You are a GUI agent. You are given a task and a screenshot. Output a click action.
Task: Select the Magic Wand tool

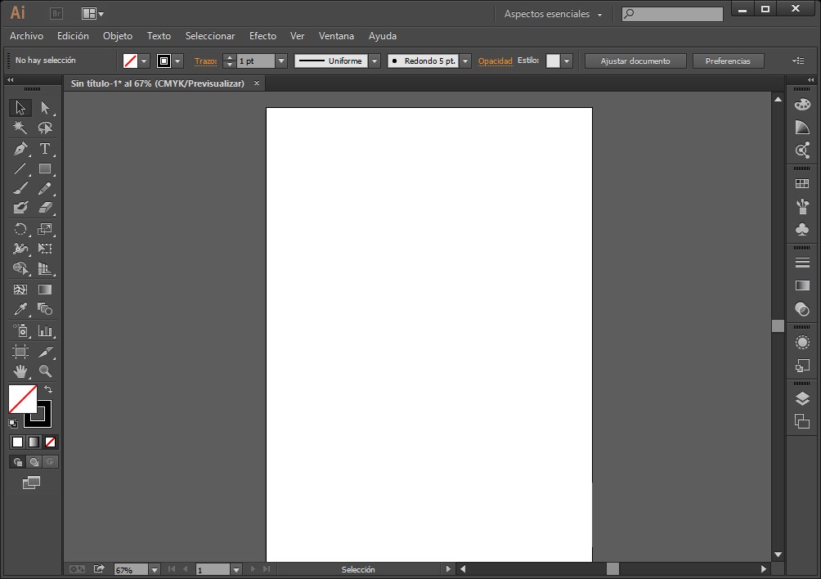pos(20,128)
